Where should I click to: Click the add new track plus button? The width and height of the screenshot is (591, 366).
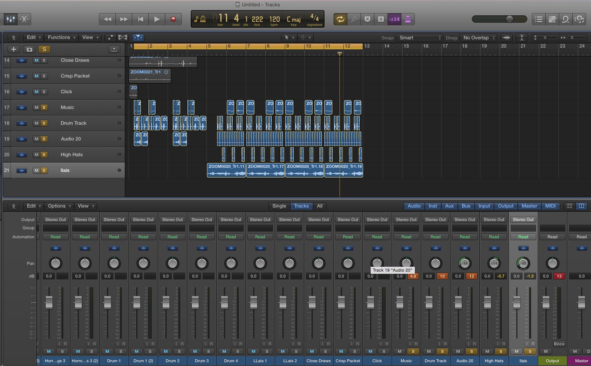click(x=13, y=49)
